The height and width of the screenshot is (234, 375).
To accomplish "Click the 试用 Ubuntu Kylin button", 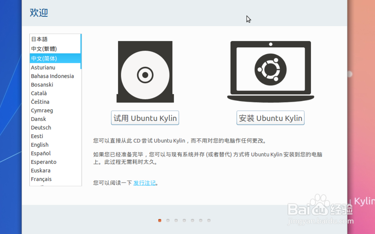I will coord(145,118).
